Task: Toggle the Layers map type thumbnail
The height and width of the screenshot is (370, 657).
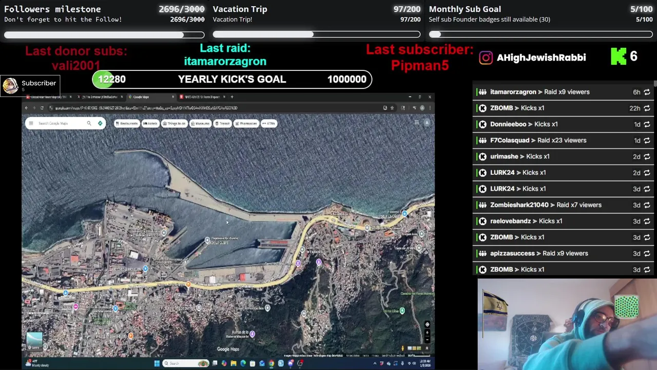Action: coord(34,342)
